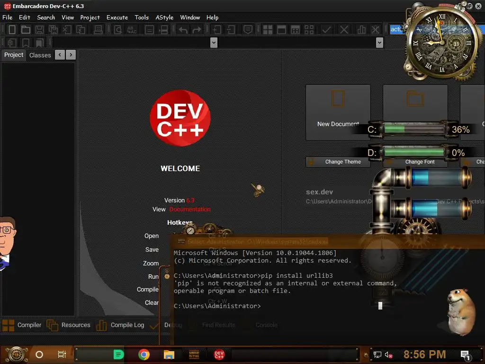The image size is (485, 364).
Task: Open the Window menu
Action: (x=190, y=18)
